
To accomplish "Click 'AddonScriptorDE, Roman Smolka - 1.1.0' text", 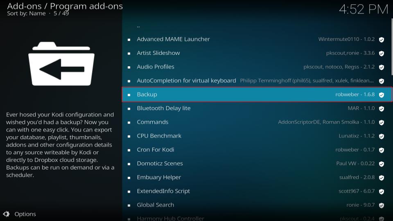I will click(326, 122).
